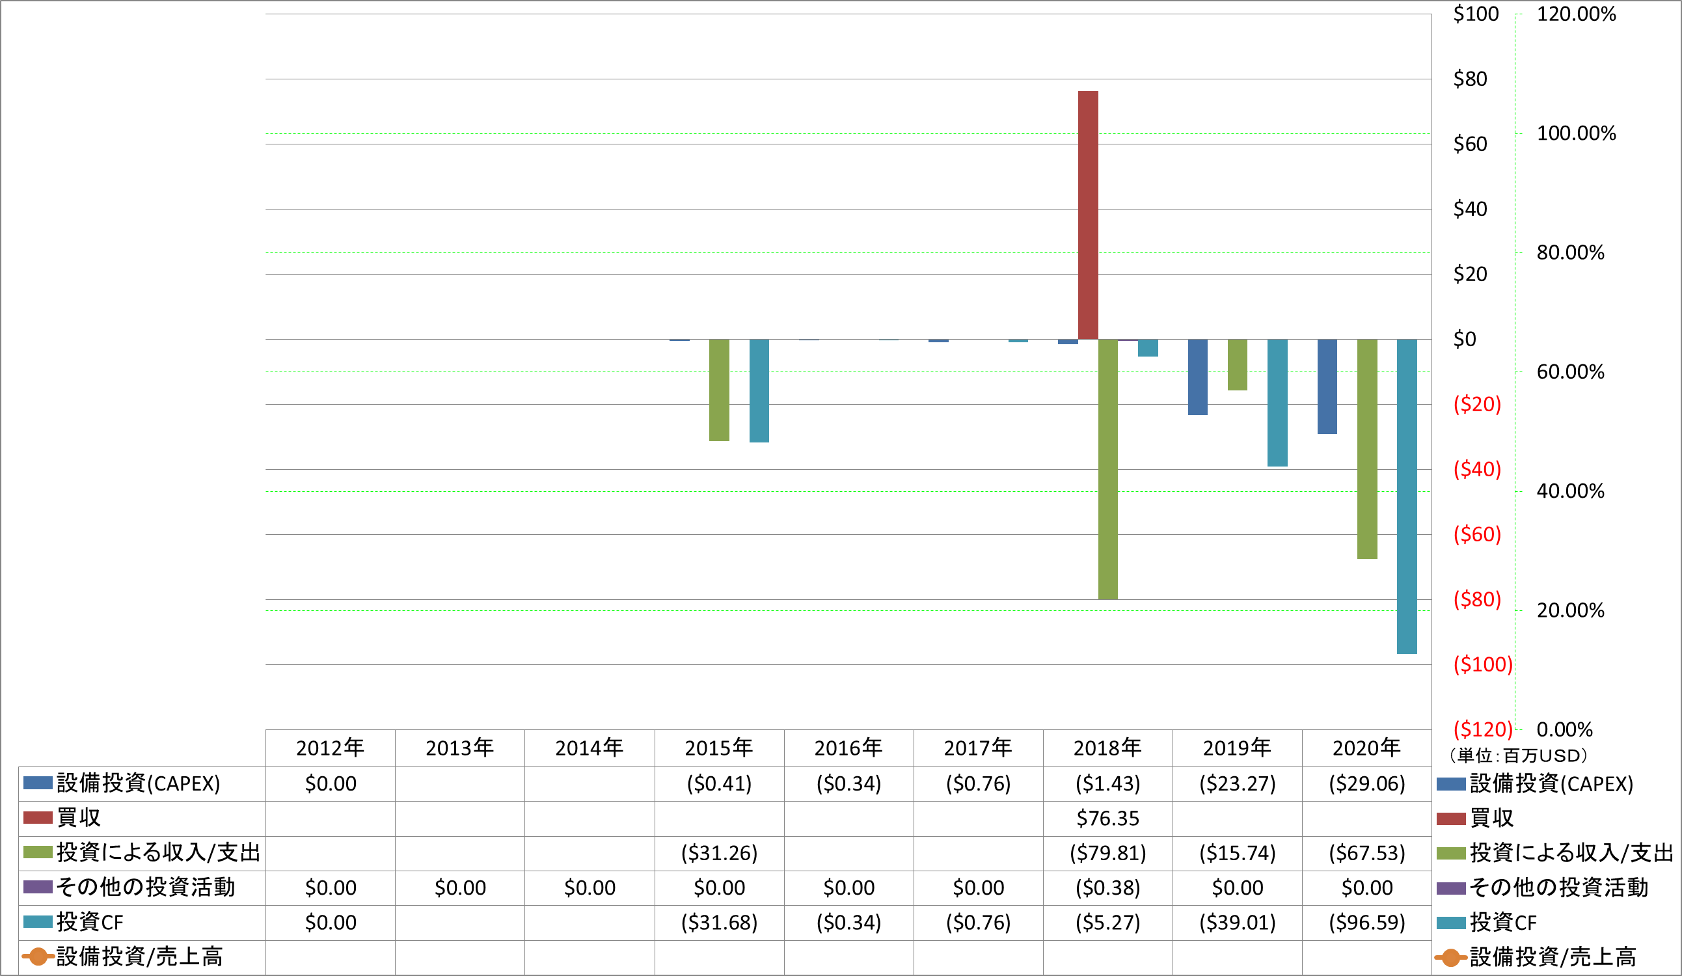
Task: Click the red 買収 swatch in the left legend
Action: pyautogui.click(x=37, y=818)
